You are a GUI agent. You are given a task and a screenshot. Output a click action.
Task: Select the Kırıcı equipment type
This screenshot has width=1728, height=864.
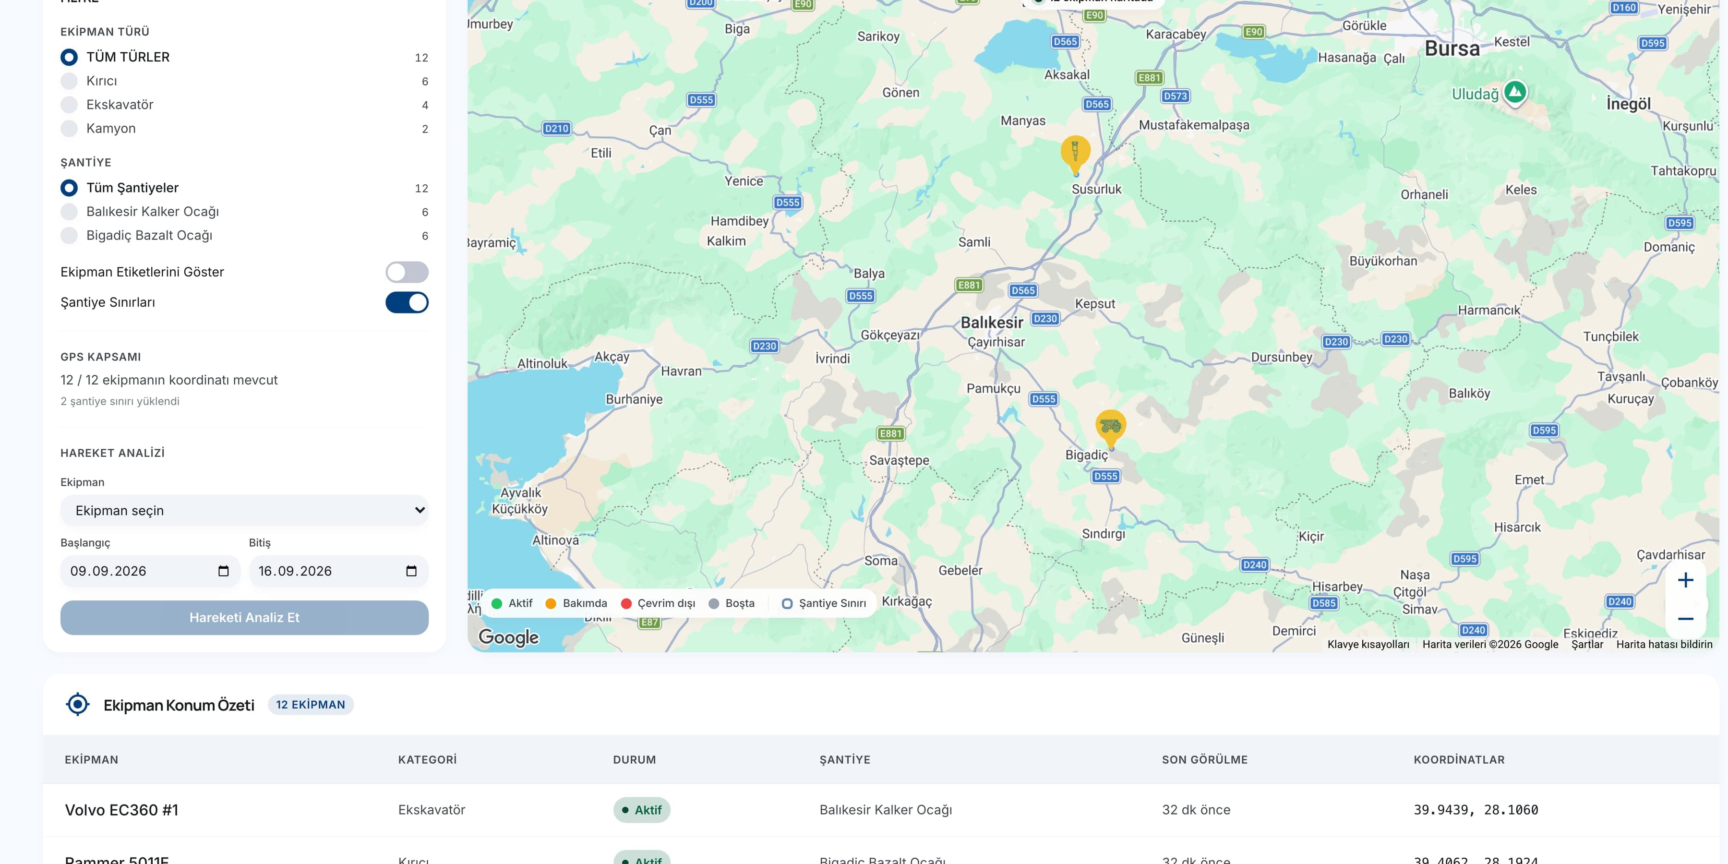point(69,81)
